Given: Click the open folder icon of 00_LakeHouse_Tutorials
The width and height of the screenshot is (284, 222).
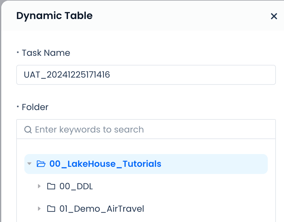Looking at the screenshot, I should (41, 164).
